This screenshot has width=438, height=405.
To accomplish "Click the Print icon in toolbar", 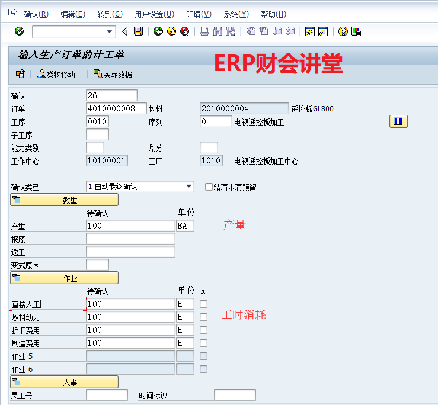I will tap(204, 31).
